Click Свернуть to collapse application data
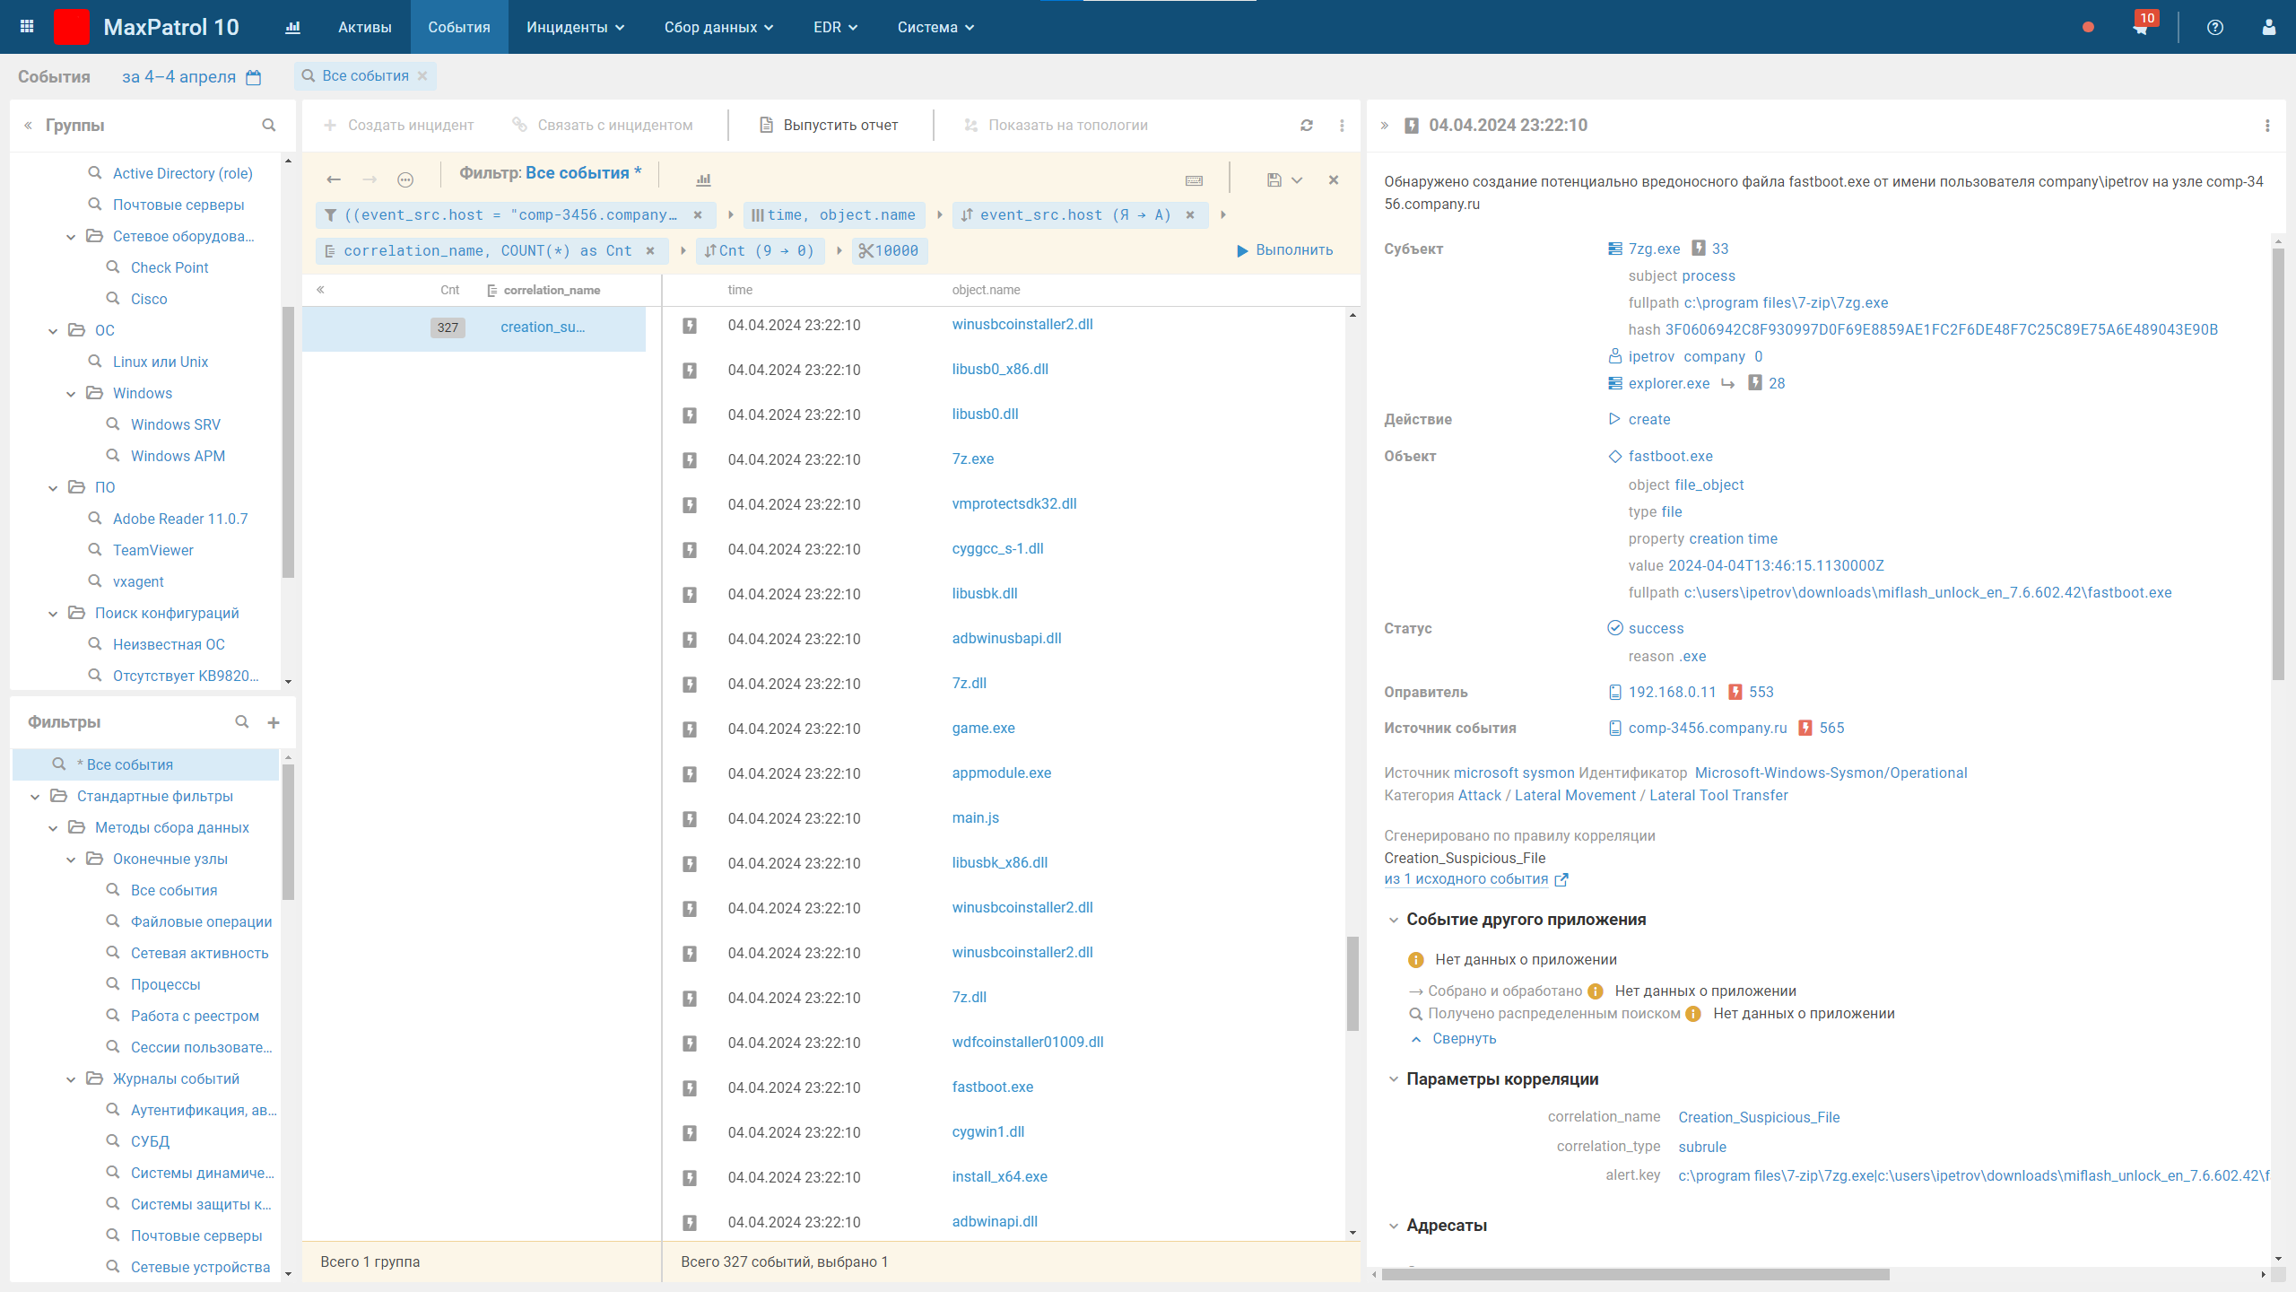 [1464, 1039]
